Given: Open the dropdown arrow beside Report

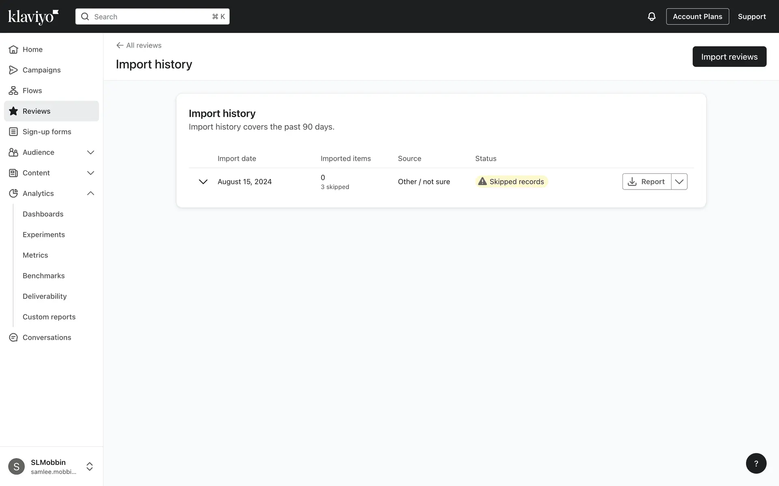Looking at the screenshot, I should click(x=679, y=182).
